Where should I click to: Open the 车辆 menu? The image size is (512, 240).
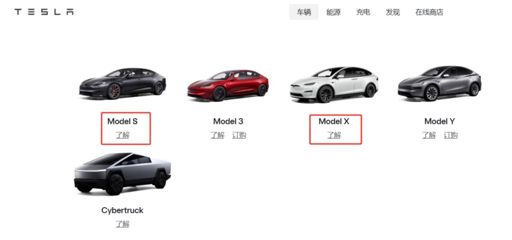[304, 12]
